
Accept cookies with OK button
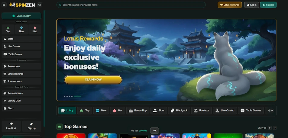(x=155, y=131)
